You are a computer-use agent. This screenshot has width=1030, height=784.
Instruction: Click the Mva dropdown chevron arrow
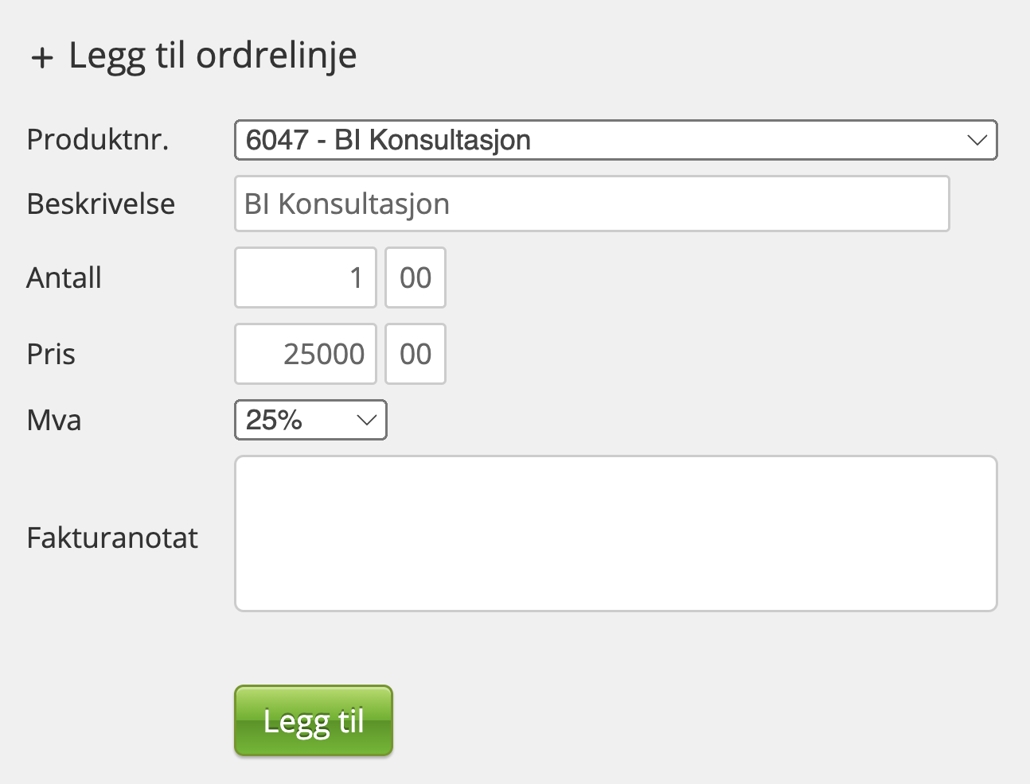click(366, 420)
